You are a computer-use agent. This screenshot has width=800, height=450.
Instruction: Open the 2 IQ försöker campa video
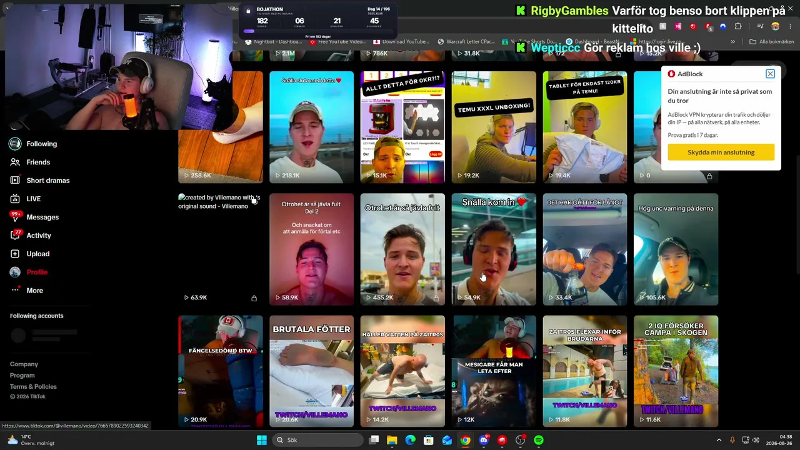coord(676,371)
